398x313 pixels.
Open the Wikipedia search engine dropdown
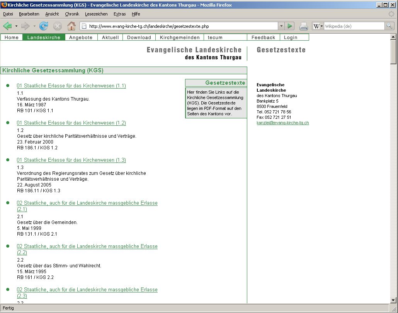(318, 26)
